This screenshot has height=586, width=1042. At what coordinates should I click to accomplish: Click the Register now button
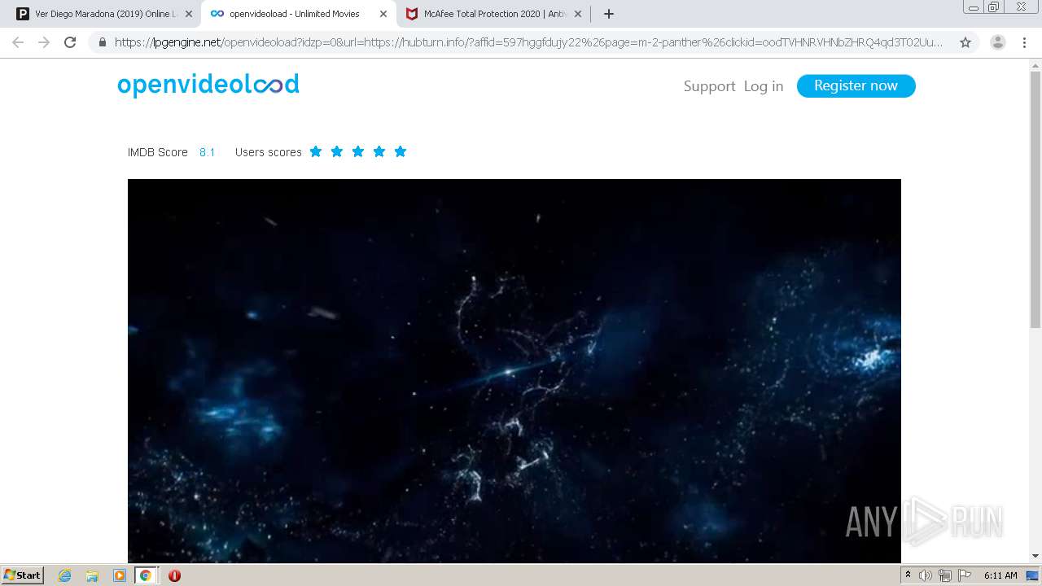click(x=856, y=85)
